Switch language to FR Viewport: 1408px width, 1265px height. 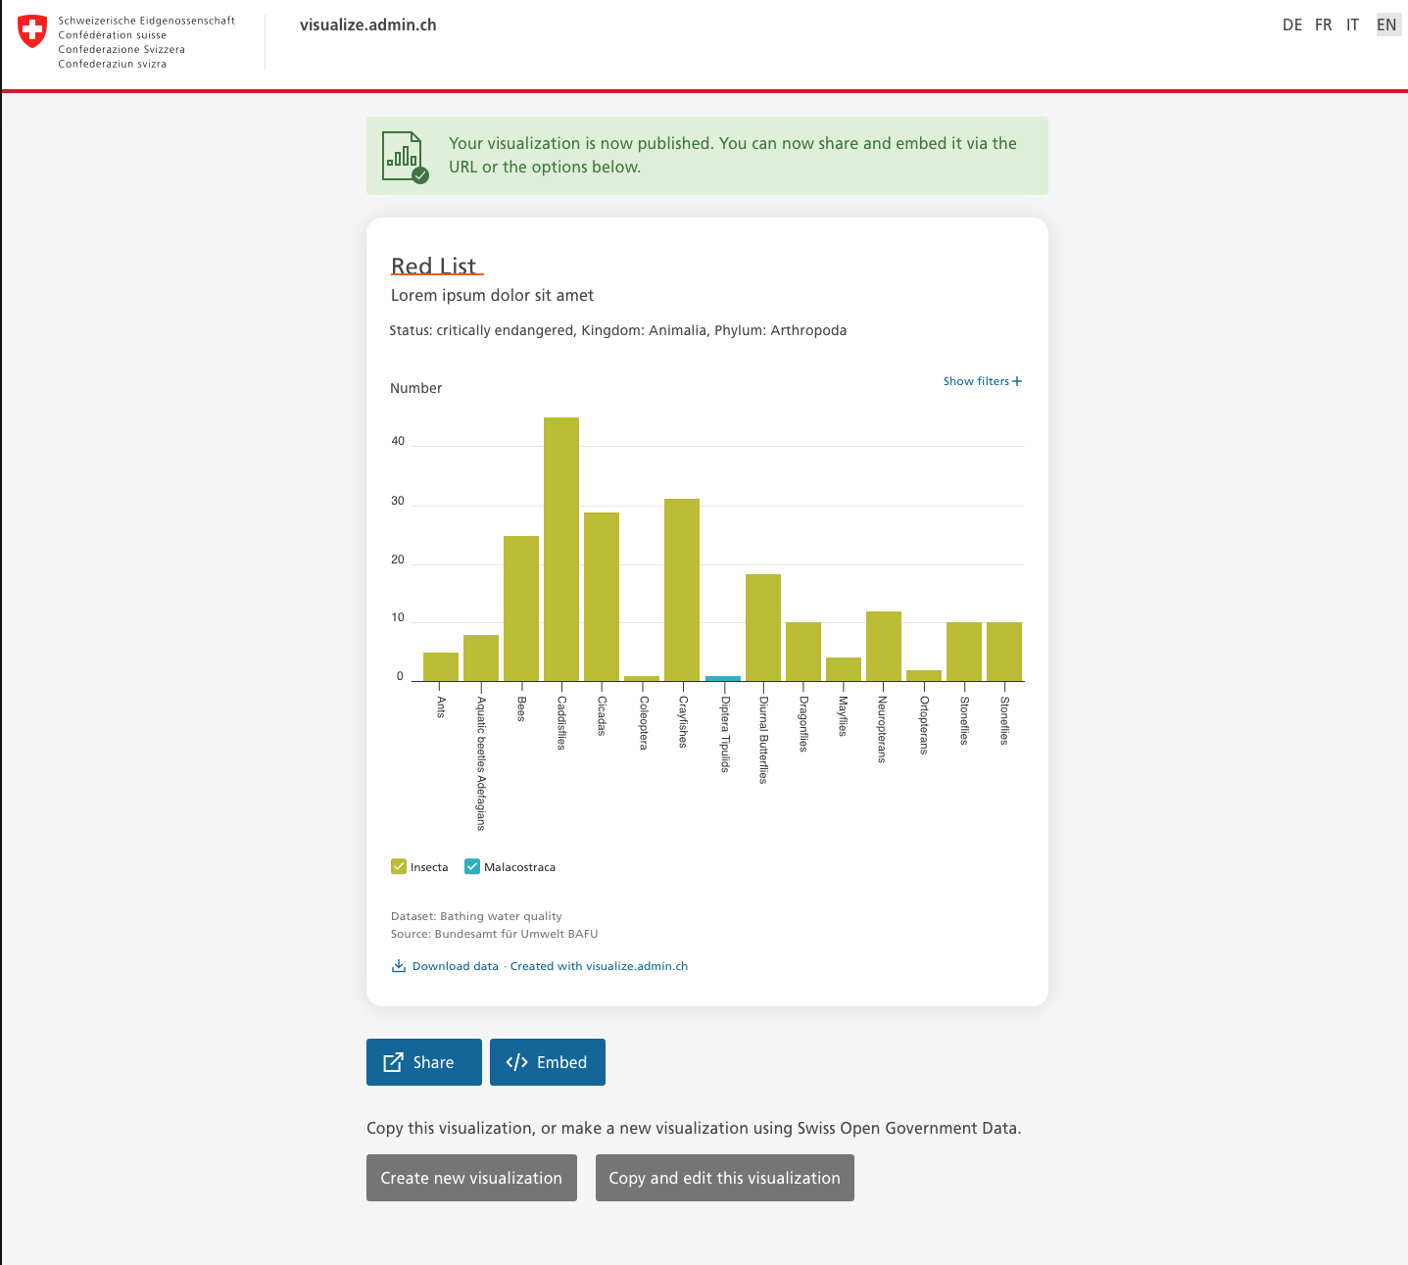(1324, 24)
